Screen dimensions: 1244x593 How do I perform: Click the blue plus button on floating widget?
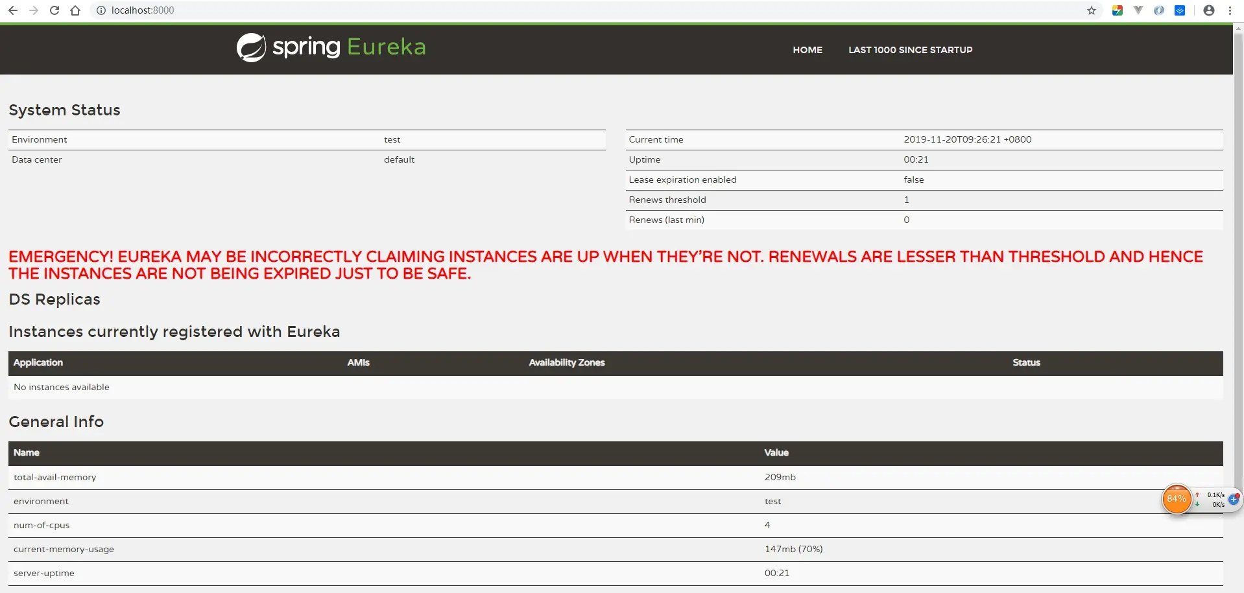pyautogui.click(x=1234, y=499)
